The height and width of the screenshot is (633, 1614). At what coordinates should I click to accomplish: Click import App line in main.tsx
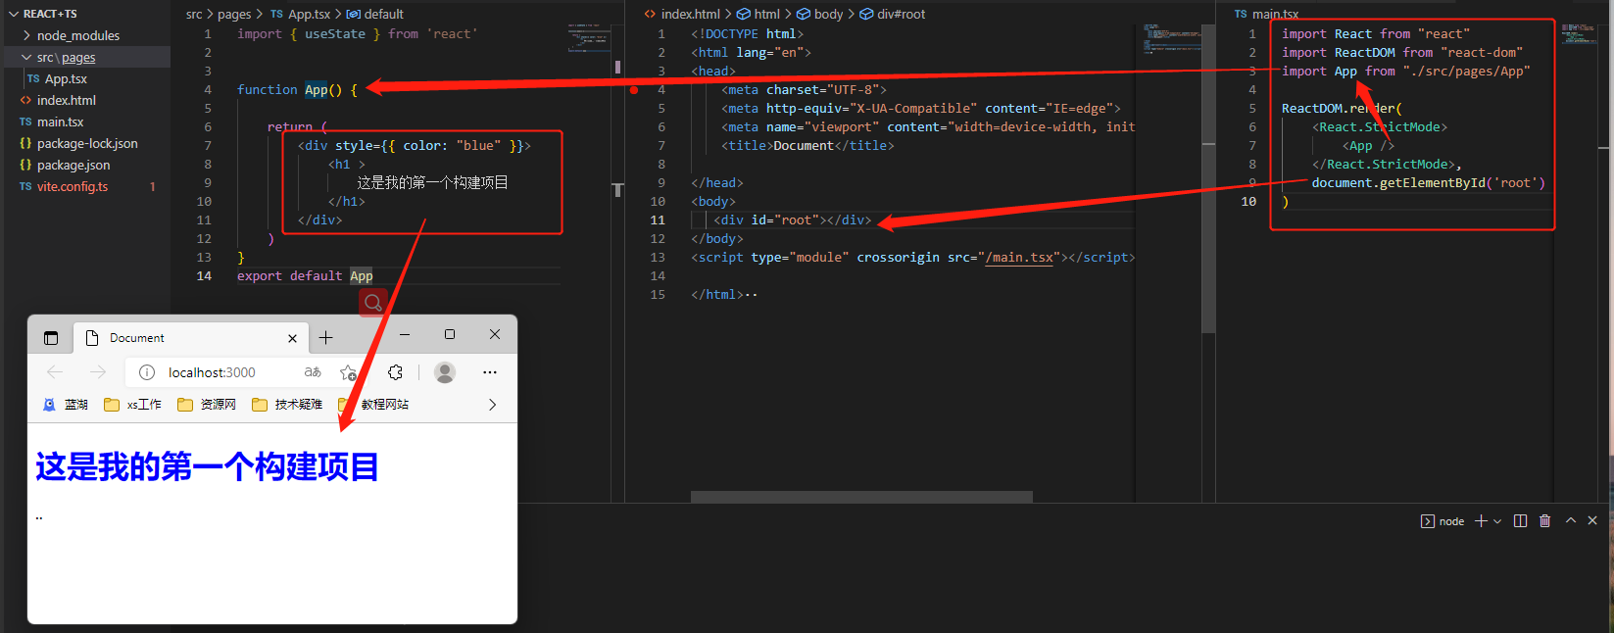[1405, 72]
